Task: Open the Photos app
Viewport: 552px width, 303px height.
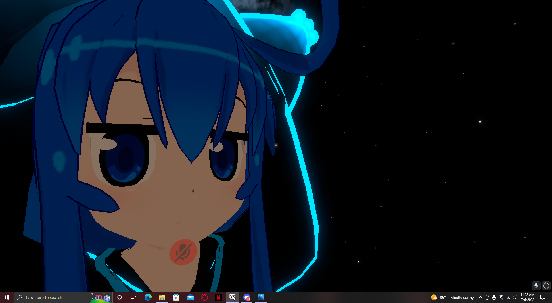Action: coord(260,297)
